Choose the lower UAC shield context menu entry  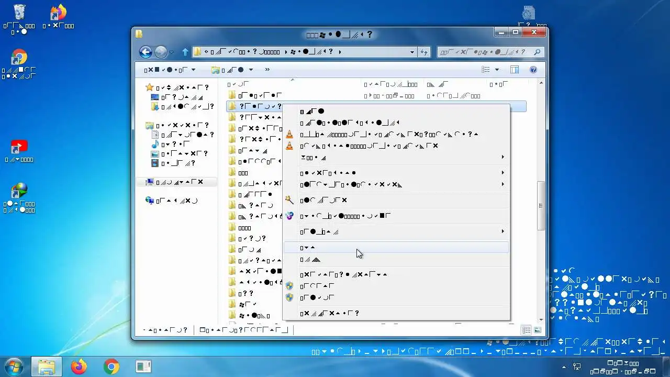[x=396, y=298]
